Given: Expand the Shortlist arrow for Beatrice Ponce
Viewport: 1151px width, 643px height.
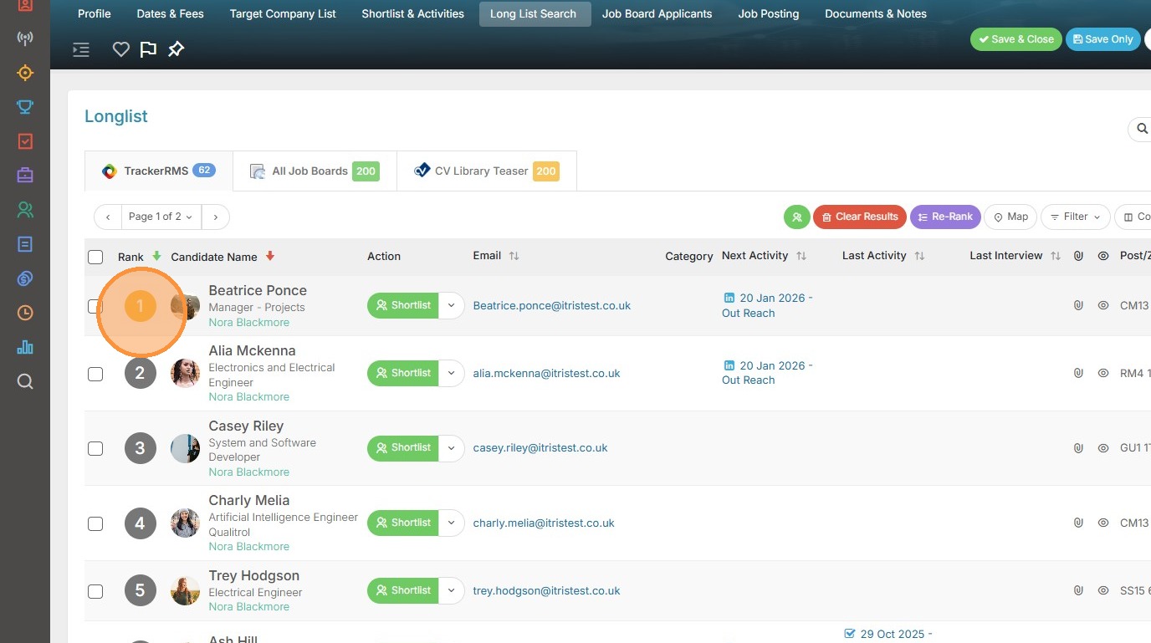Looking at the screenshot, I should (x=452, y=305).
